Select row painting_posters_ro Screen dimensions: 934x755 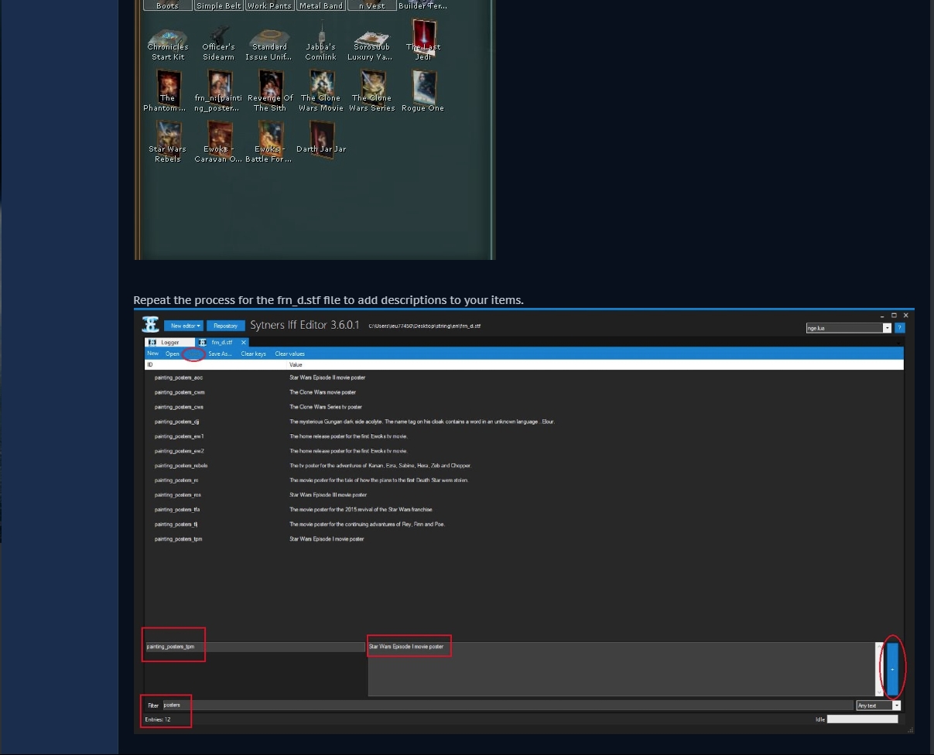click(x=524, y=480)
